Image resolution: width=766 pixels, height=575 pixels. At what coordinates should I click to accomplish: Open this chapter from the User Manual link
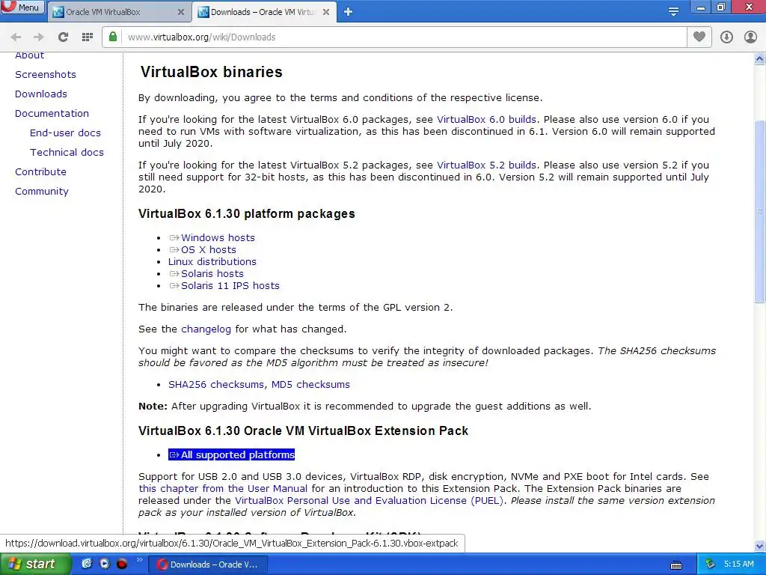pos(223,488)
